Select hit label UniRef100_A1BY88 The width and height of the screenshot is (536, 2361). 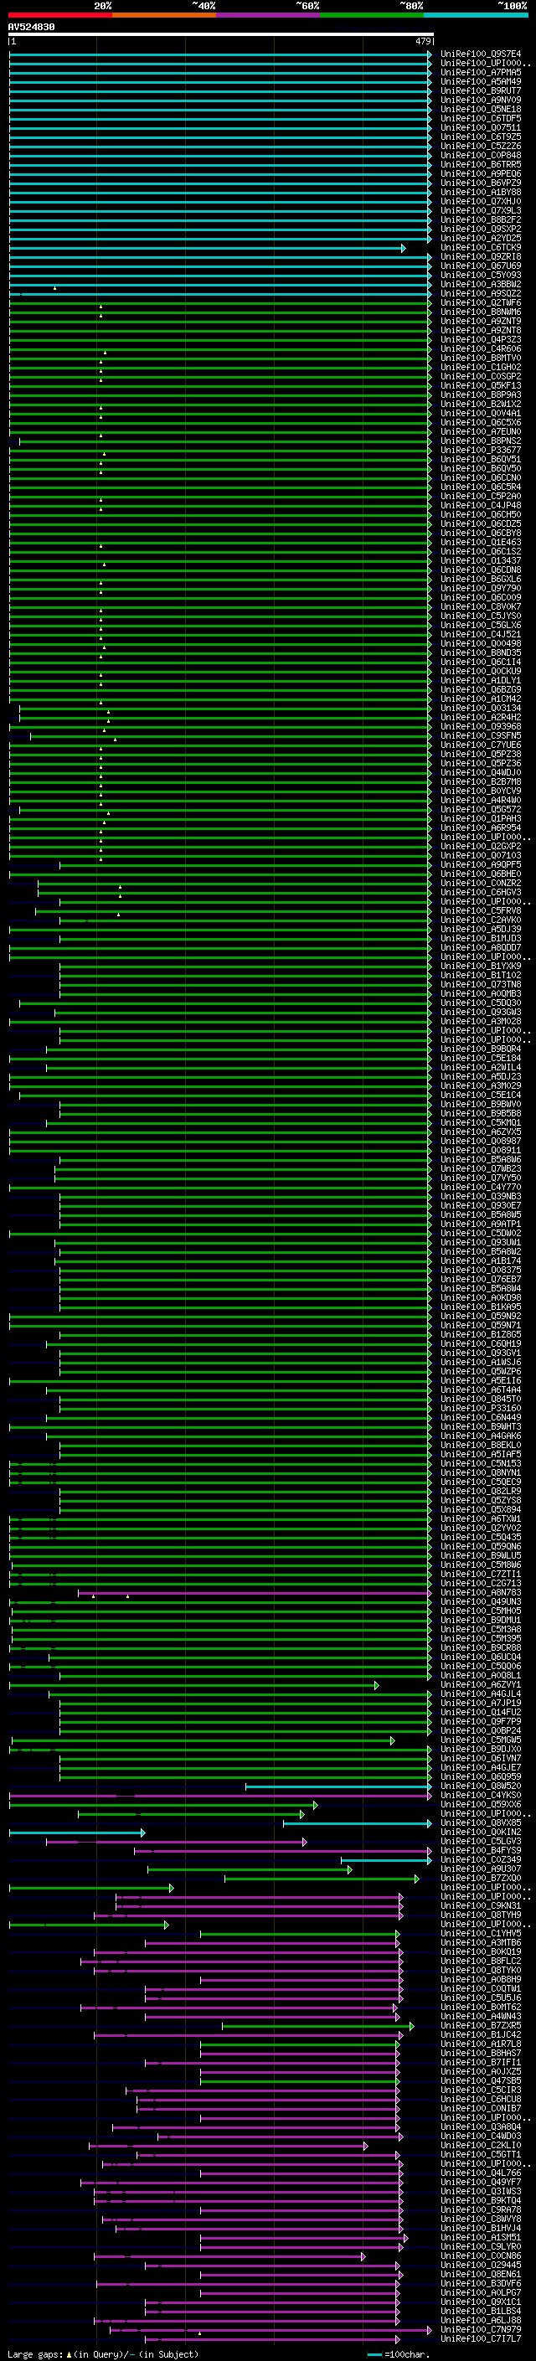pyautogui.click(x=481, y=193)
